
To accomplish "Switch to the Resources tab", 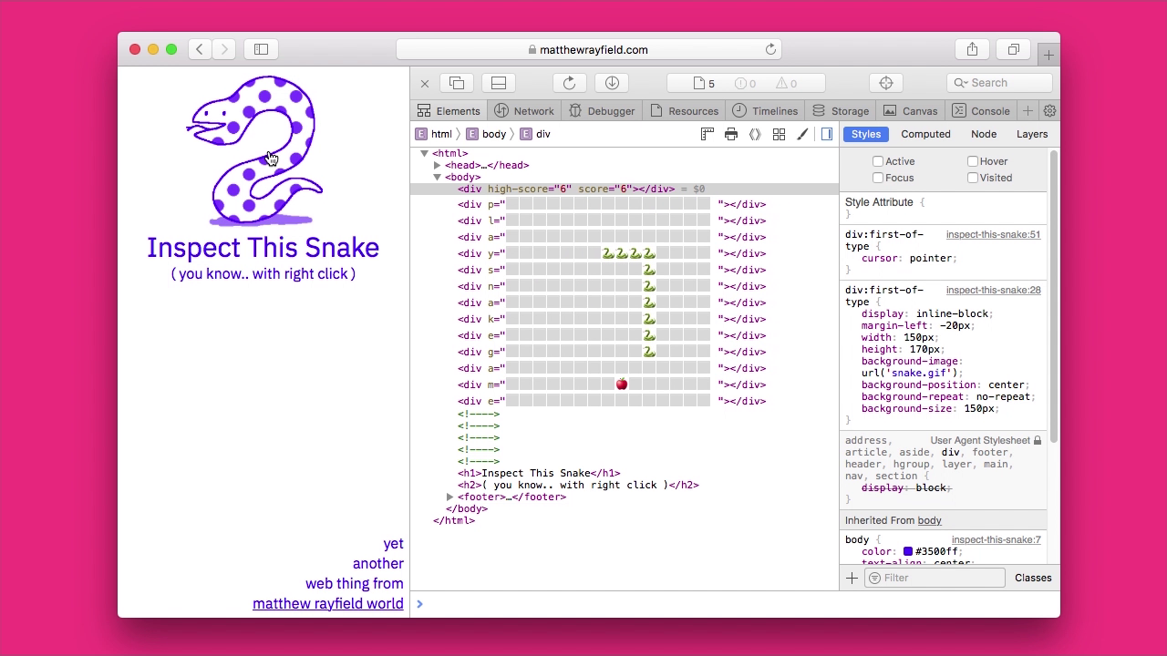I will click(x=684, y=111).
